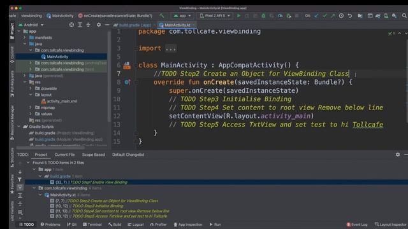Click the green Debug bug icon
This screenshot has height=229, width=408.
tap(263, 16)
